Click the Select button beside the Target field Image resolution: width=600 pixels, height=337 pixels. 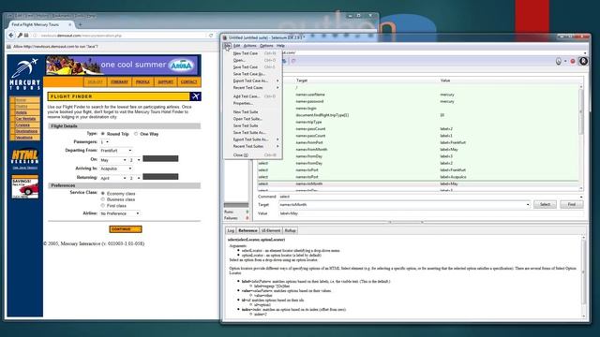click(x=545, y=205)
